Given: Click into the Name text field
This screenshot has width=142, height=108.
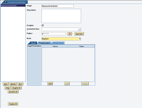Looking at the screenshot, I should pyautogui.click(x=58, y=6).
